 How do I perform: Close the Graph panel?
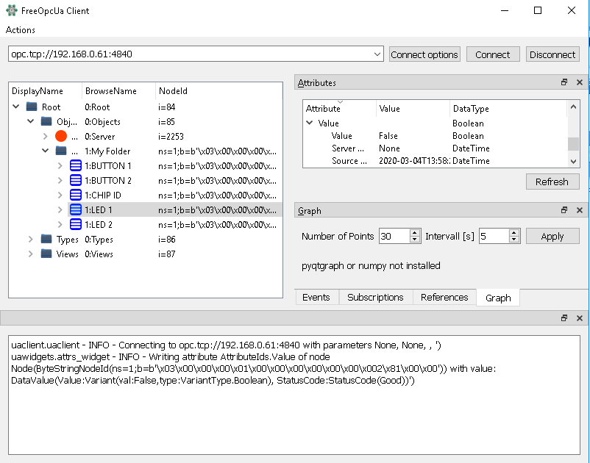pyautogui.click(x=580, y=209)
